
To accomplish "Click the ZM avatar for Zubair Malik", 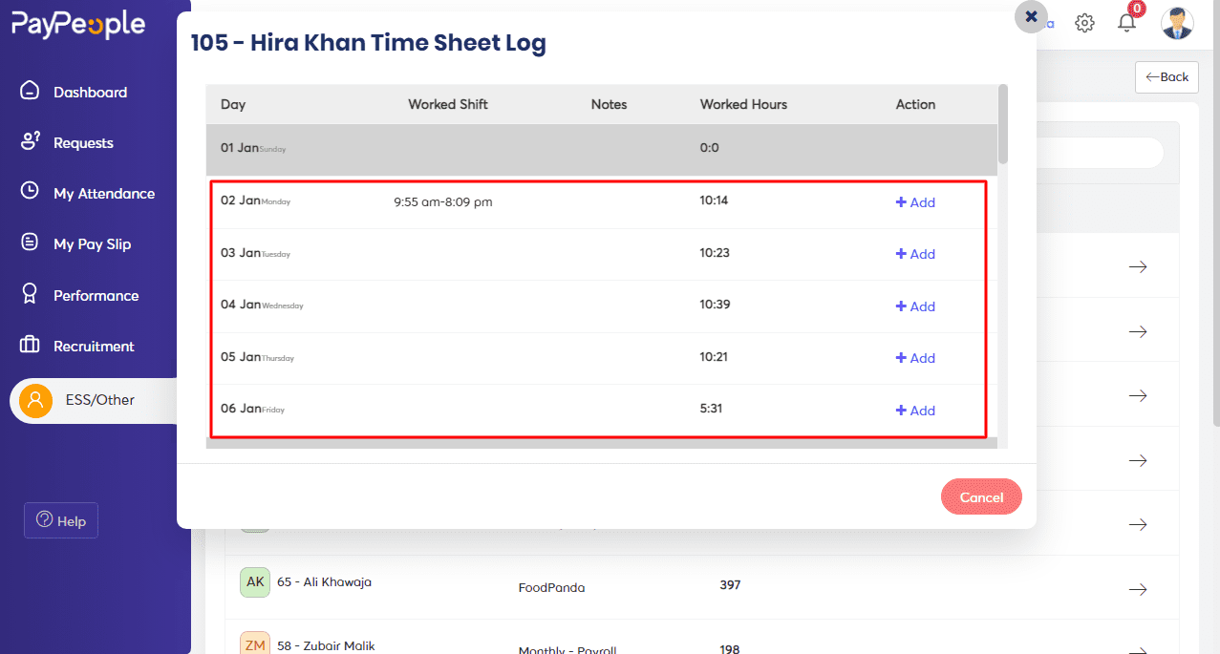I will [x=255, y=643].
